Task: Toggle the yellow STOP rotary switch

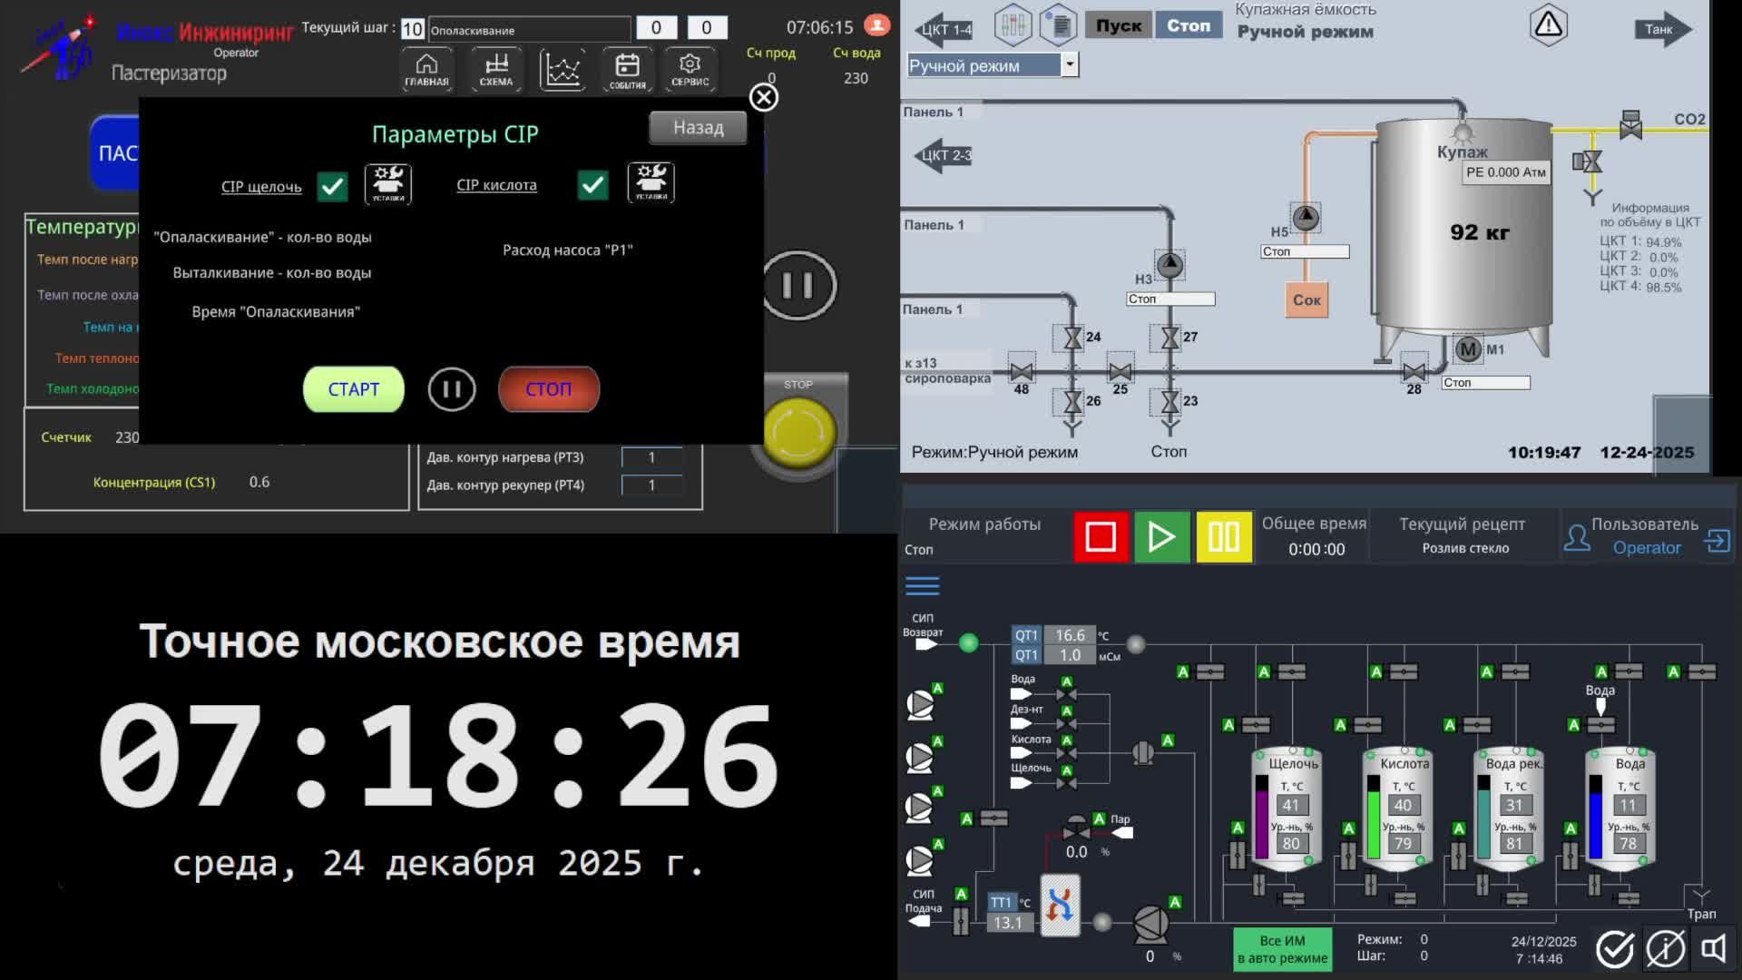Action: pyautogui.click(x=798, y=433)
